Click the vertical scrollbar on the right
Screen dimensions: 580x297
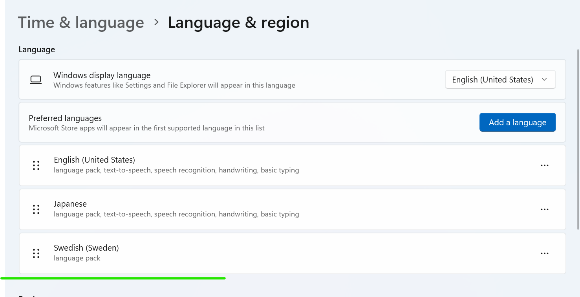[577, 137]
